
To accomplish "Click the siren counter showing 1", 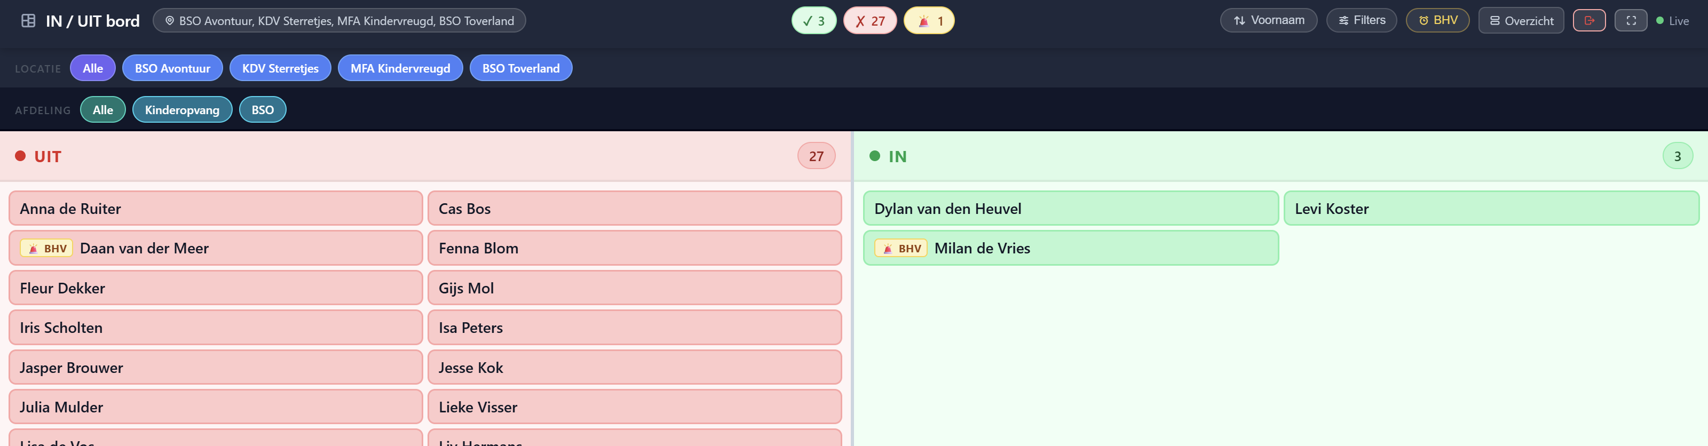I will [x=929, y=21].
